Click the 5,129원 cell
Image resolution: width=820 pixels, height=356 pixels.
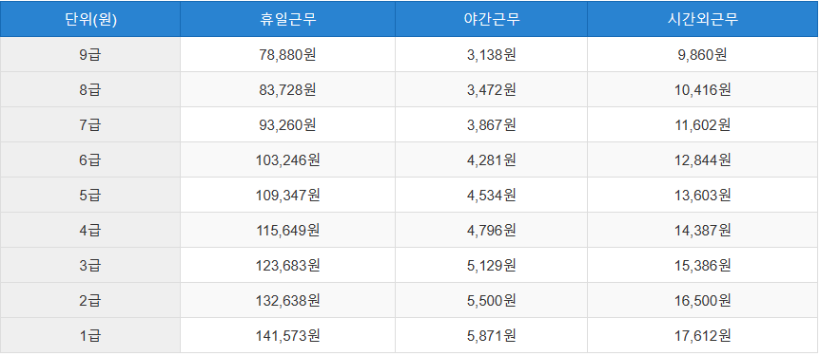point(491,265)
